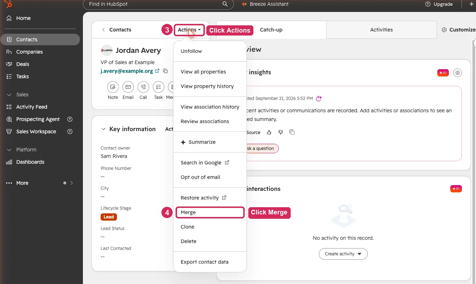The height and width of the screenshot is (284, 476).
Task: Select Merge in Actions menu
Action: tap(210, 212)
